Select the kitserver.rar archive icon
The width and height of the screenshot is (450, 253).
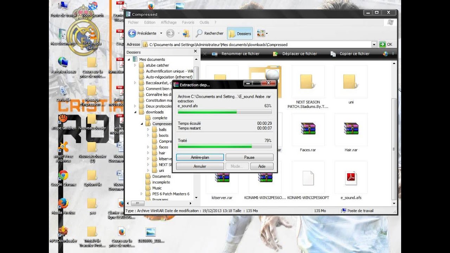tap(222, 178)
